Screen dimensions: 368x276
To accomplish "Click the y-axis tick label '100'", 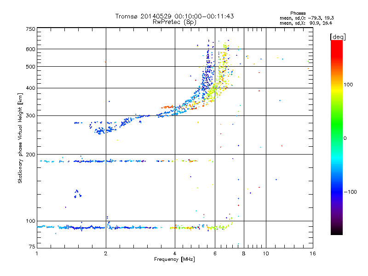I will [x=30, y=221].
